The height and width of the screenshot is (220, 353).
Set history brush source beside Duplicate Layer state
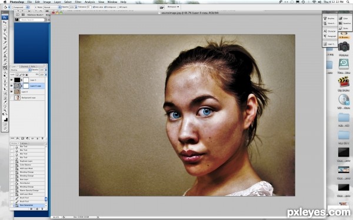click(x=12, y=161)
